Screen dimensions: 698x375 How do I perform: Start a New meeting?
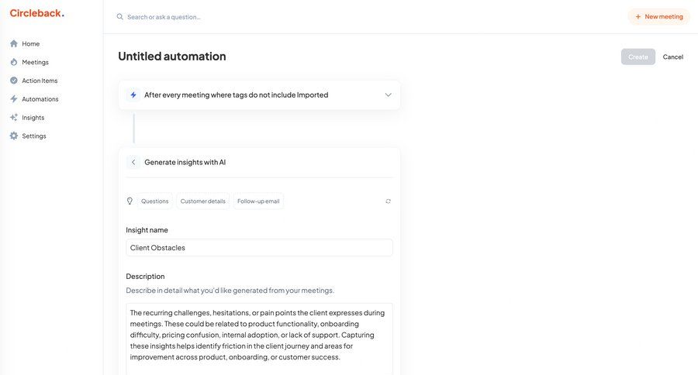point(658,16)
